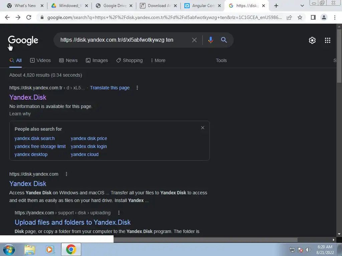Screen dimensions: 342x256
Task: Open the taskbar clock showing 6:20 AM
Action: 325,250
